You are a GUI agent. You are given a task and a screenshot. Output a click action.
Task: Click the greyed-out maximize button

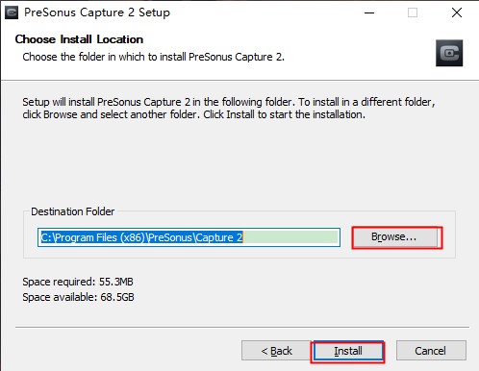click(x=413, y=12)
